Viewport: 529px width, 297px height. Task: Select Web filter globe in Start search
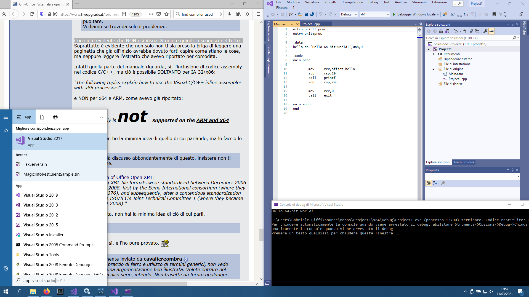click(55, 117)
